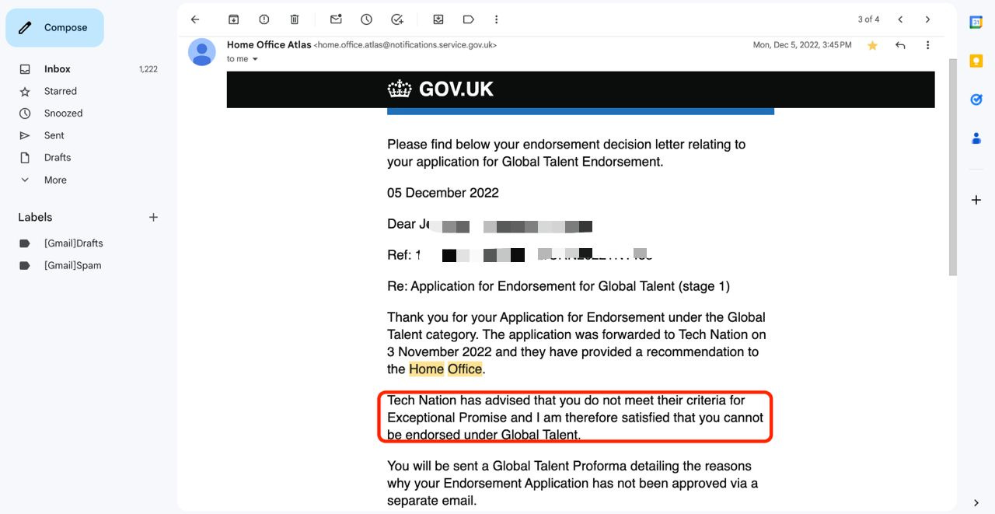Image resolution: width=995 pixels, height=514 pixels.
Task: Mark email as unread
Action: 336,19
